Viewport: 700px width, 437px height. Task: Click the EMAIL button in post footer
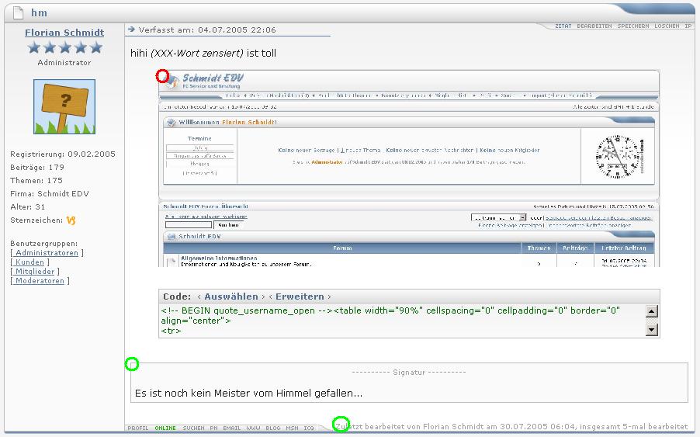pyautogui.click(x=232, y=428)
